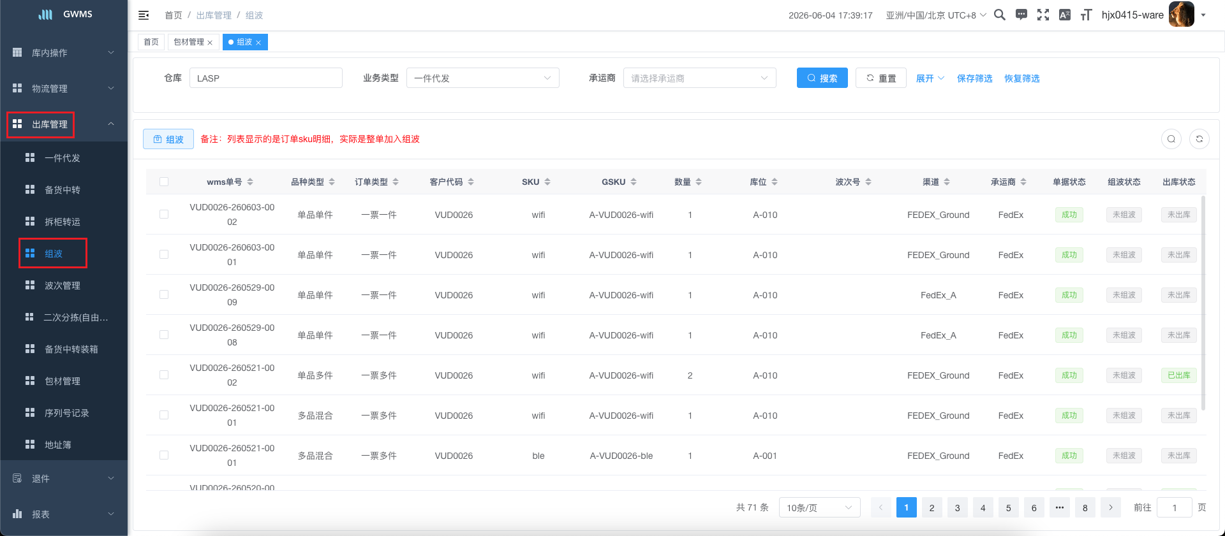Check row VUD0026-260521-0001 with ble SKU

(x=164, y=455)
